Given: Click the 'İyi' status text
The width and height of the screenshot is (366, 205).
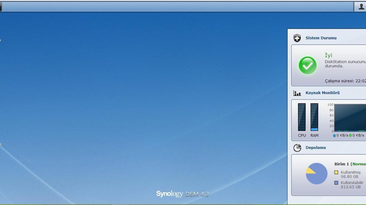Looking at the screenshot, I should (328, 55).
